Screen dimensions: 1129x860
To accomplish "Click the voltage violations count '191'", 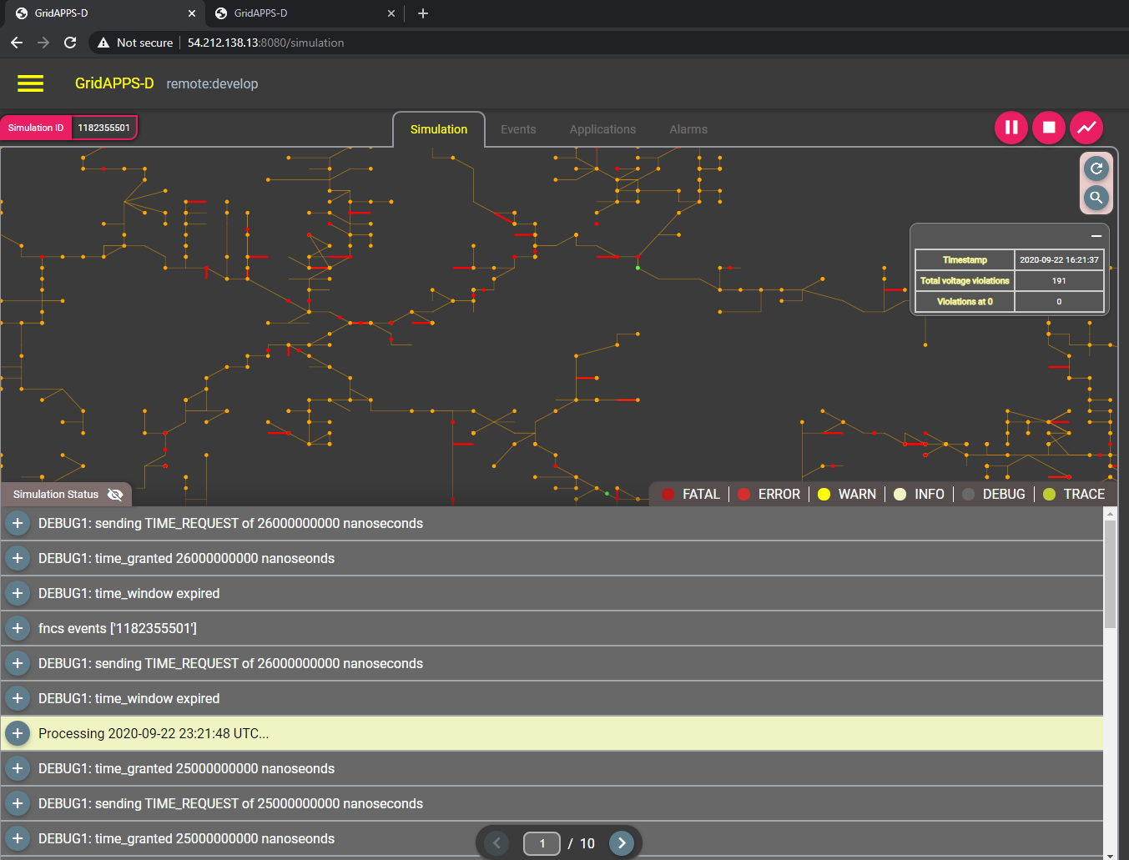I will [1059, 281].
